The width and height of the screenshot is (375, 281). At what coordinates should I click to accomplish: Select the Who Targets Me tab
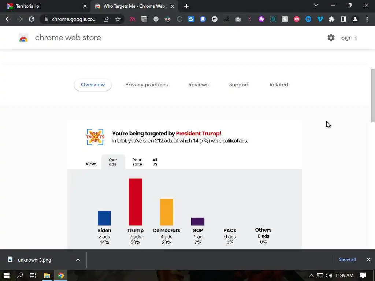tap(134, 6)
